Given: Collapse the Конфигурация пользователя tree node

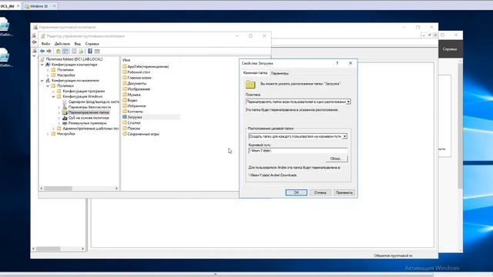Looking at the screenshot, I should click(x=42, y=80).
